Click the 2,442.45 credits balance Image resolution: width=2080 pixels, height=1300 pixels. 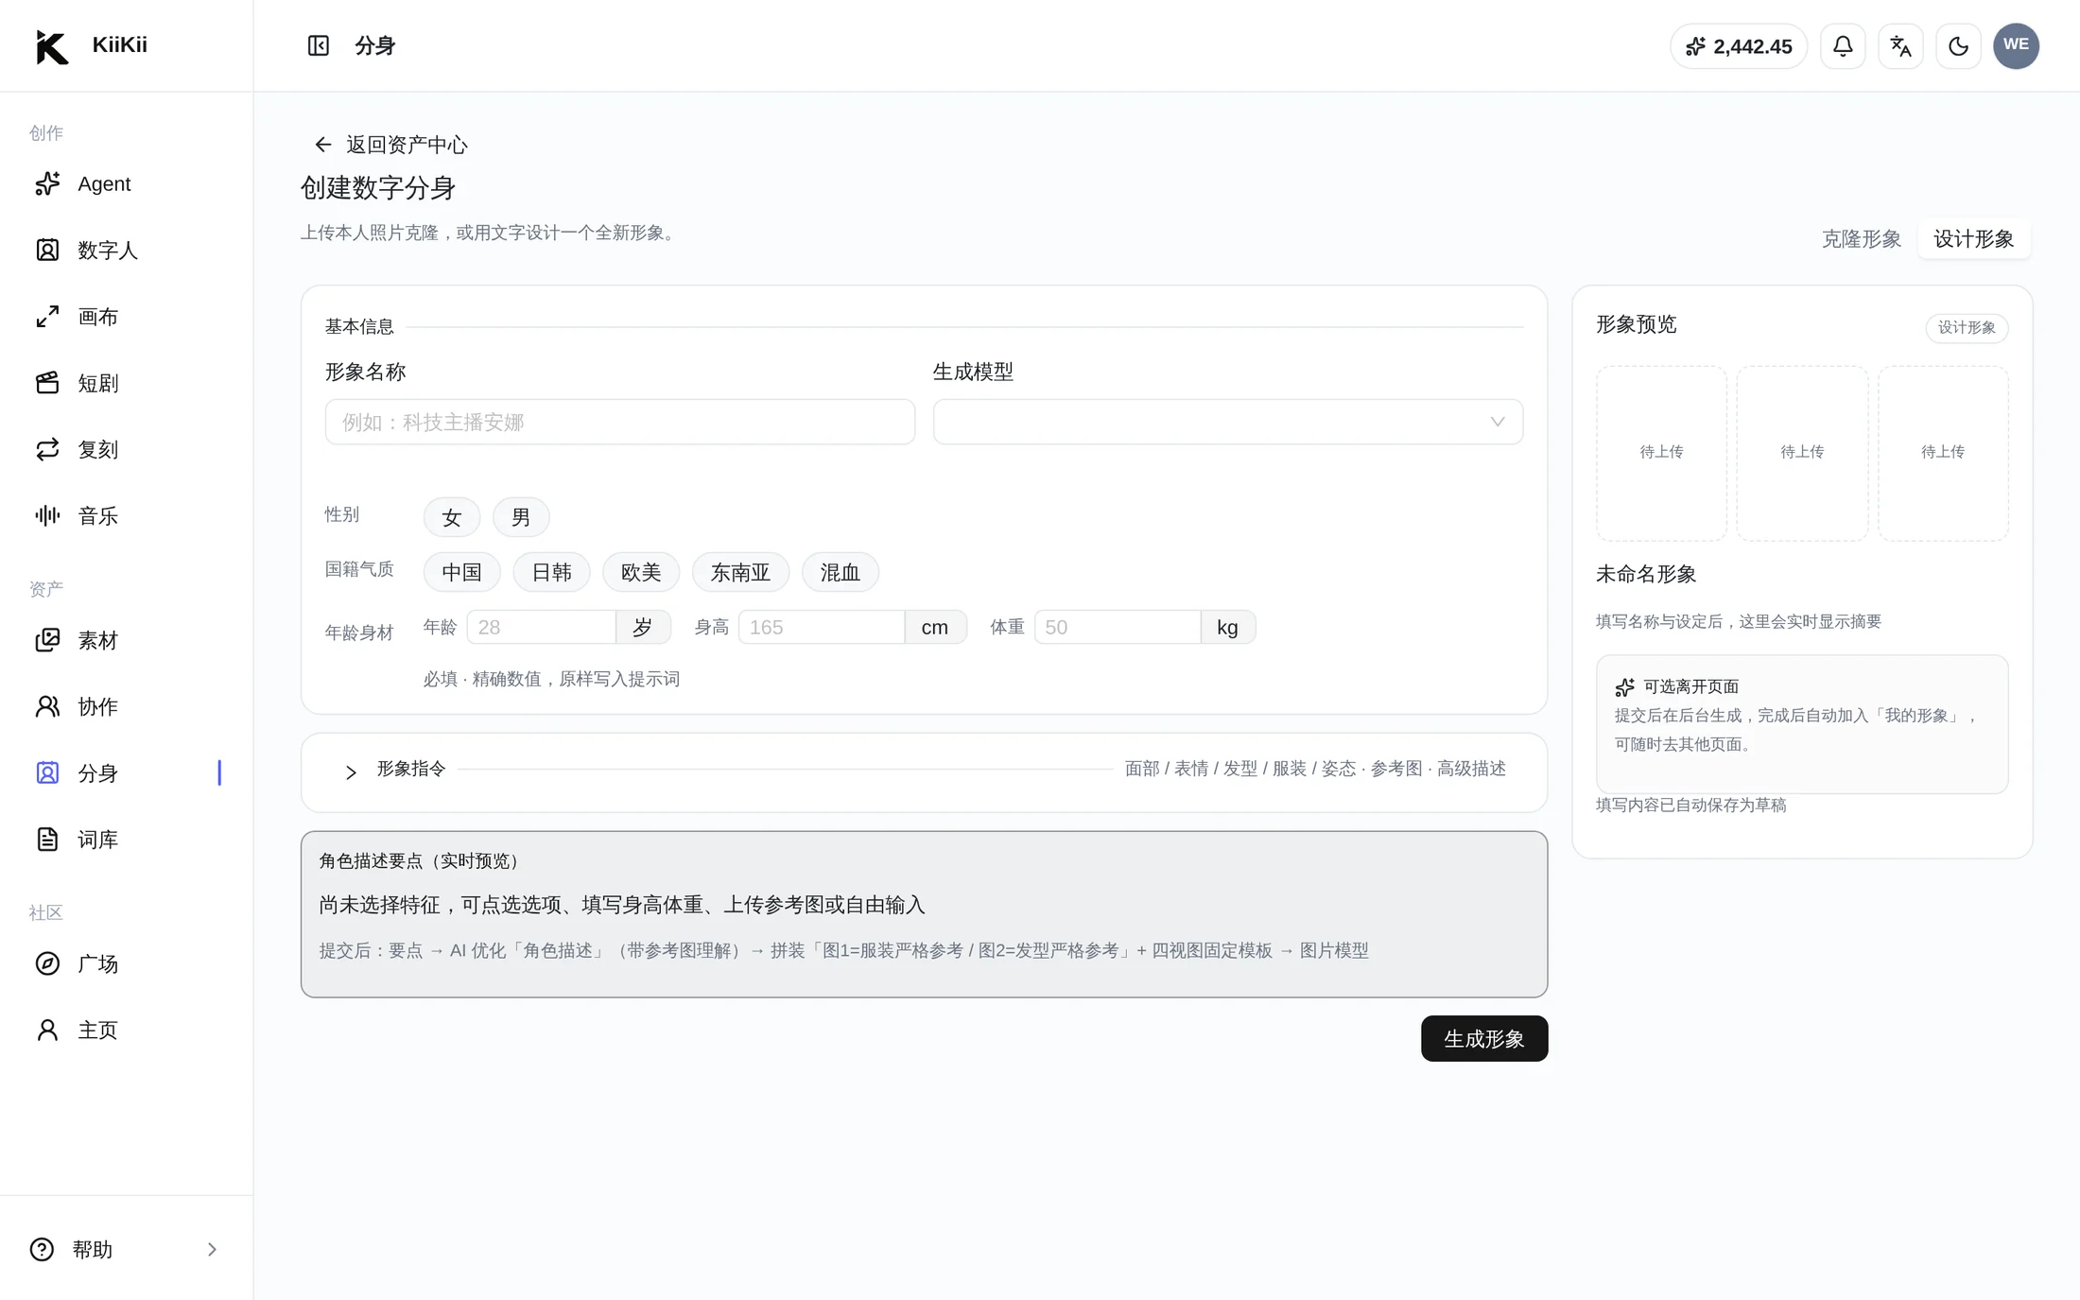point(1739,46)
